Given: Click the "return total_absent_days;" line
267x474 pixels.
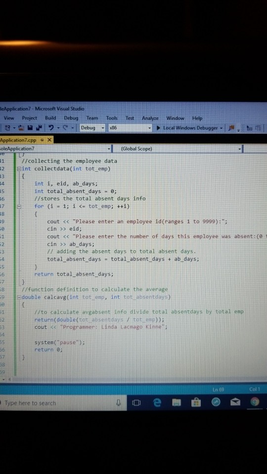Looking at the screenshot, I should [x=74, y=274].
